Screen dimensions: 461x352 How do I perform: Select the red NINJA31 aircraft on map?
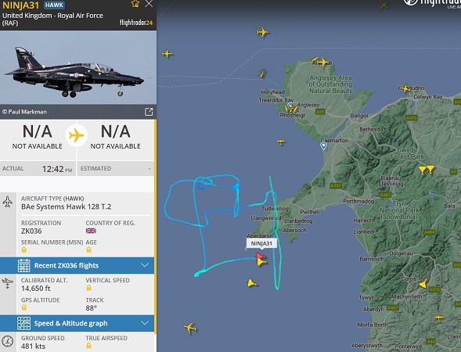(260, 255)
